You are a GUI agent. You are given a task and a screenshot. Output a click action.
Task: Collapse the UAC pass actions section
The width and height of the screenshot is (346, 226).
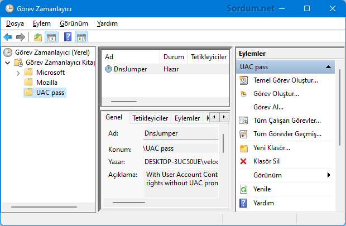[x=328, y=67]
